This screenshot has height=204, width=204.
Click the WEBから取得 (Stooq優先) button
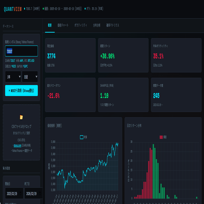point(22,91)
